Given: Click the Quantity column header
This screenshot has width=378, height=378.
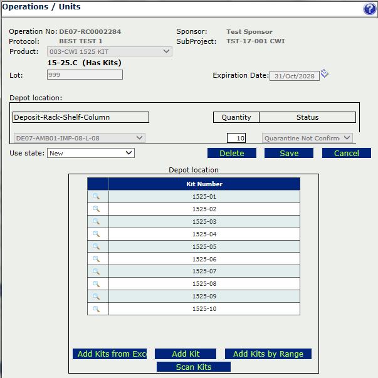Looking at the screenshot, I should click(236, 117).
